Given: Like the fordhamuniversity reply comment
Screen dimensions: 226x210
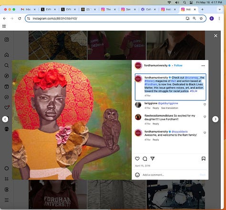Looking at the screenshot, I should 205,133.
